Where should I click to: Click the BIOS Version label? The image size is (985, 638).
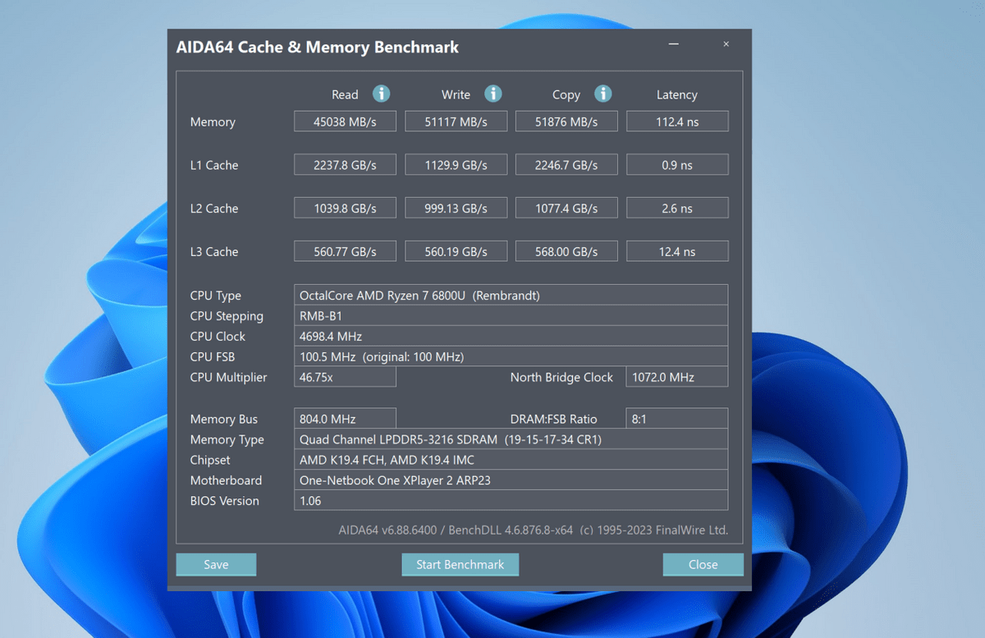224,501
